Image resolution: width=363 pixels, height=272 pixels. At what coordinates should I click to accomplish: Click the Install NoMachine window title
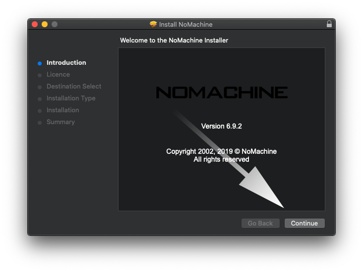(x=185, y=24)
